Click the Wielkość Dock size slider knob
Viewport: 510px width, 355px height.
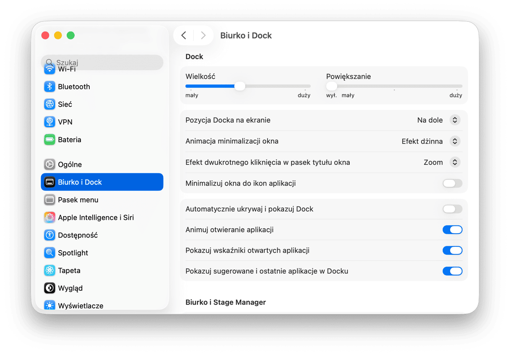coord(239,86)
